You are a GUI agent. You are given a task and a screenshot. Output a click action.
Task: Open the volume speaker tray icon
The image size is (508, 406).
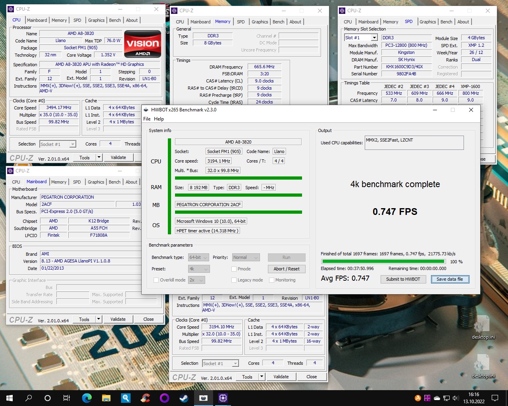coord(456,398)
